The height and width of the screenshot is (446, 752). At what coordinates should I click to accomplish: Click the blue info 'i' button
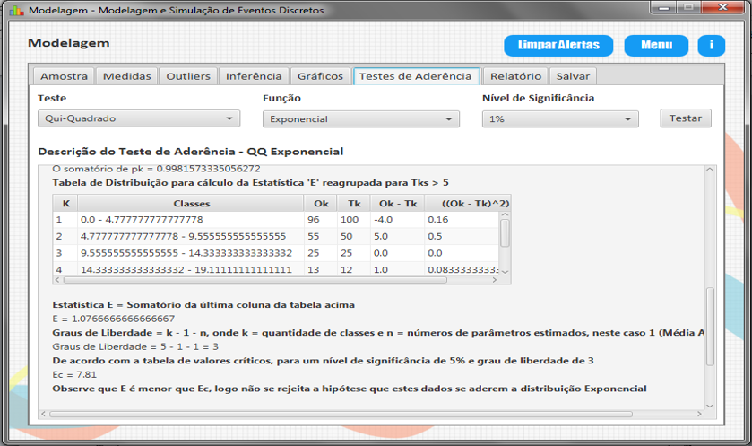[x=711, y=46]
